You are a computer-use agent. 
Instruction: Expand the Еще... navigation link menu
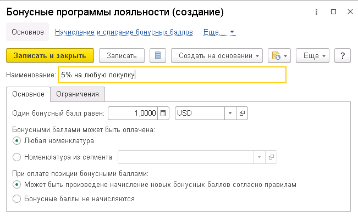[x=219, y=32]
